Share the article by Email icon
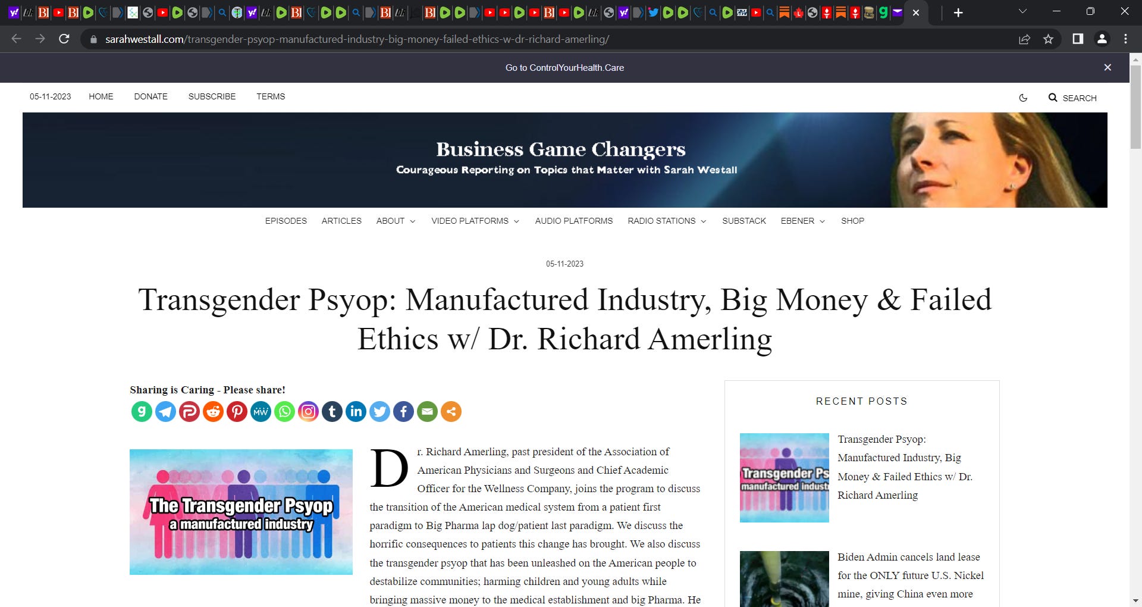1142x607 pixels. click(x=427, y=411)
